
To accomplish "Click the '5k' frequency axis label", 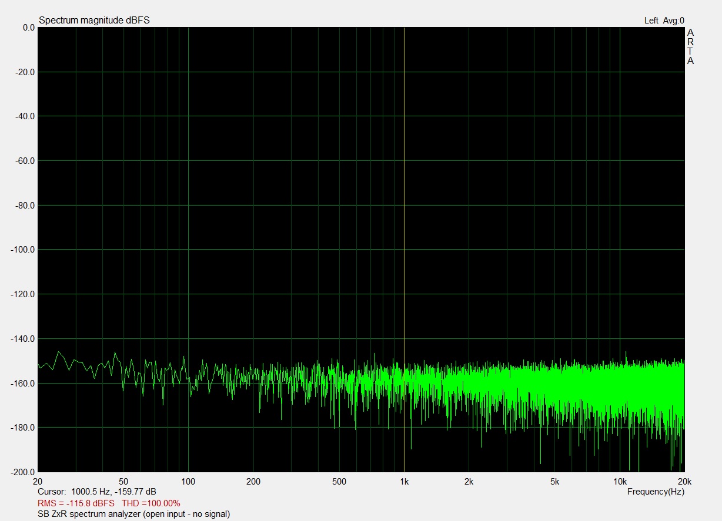I will tap(554, 482).
